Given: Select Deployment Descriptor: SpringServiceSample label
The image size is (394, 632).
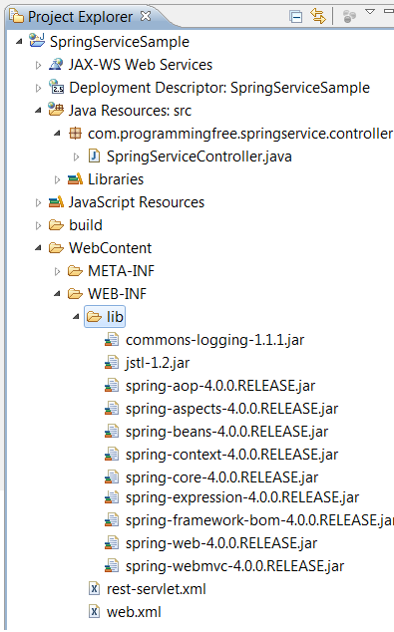Looking at the screenshot, I should 219,88.
